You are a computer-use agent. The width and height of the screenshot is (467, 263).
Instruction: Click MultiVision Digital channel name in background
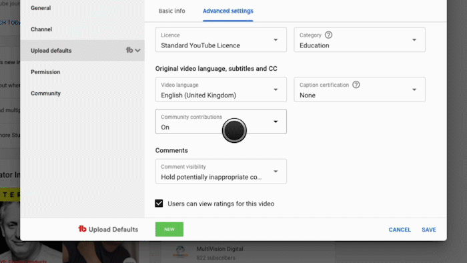point(219,249)
